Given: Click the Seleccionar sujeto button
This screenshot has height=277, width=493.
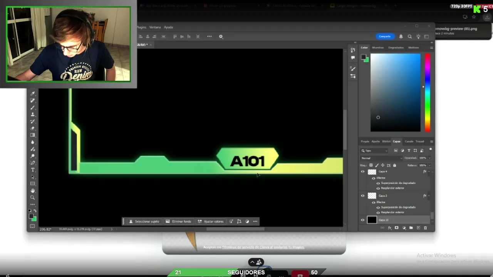Looking at the screenshot, I should pos(144,222).
